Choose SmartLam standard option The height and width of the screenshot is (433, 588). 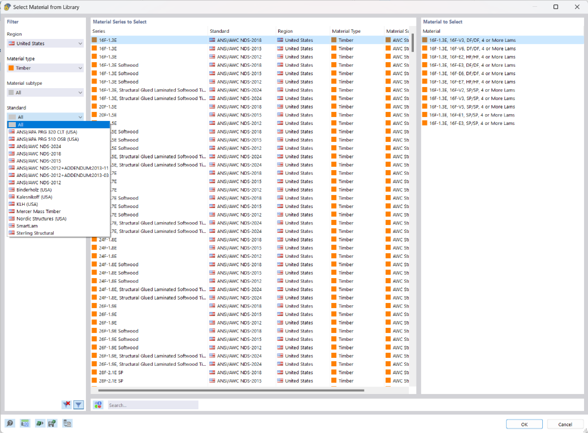[59, 226]
